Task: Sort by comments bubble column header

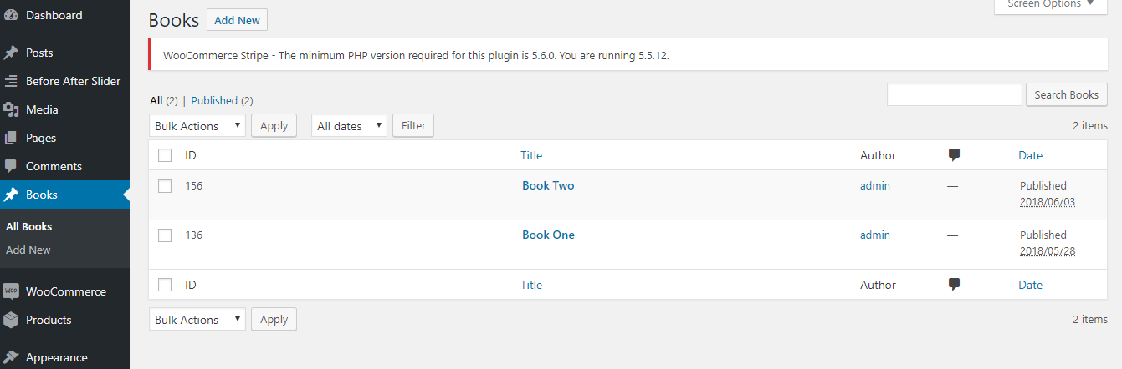Action: [x=954, y=154]
